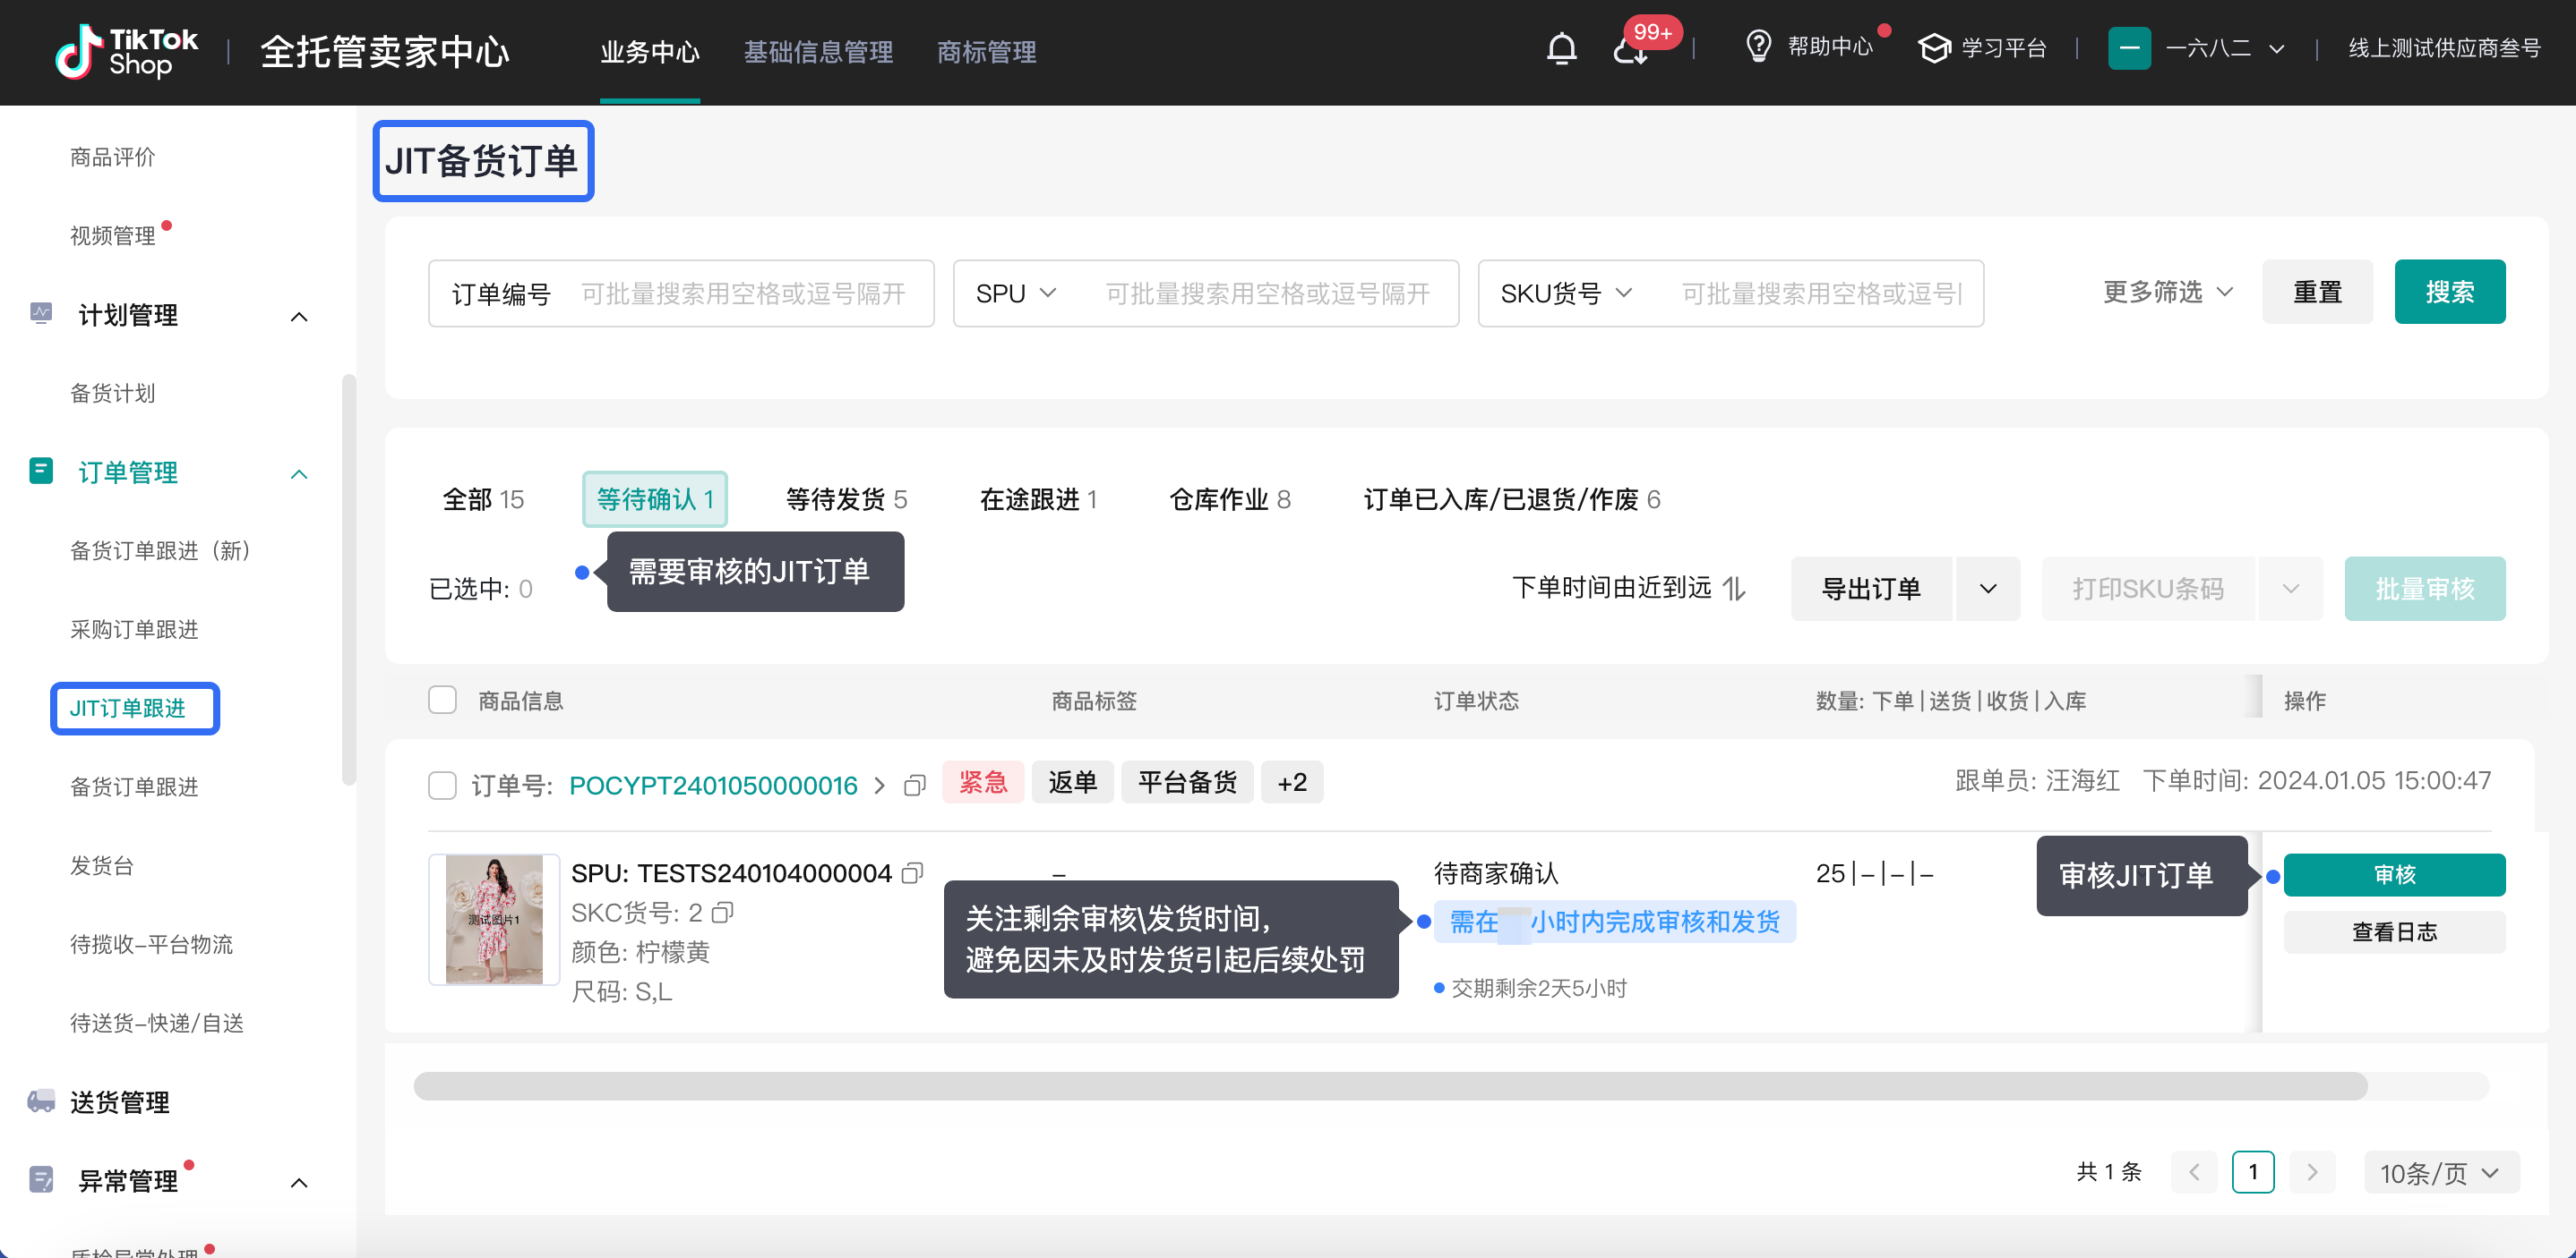
Task: Check the order POCYPT2401050000016 checkbox
Action: click(x=442, y=786)
